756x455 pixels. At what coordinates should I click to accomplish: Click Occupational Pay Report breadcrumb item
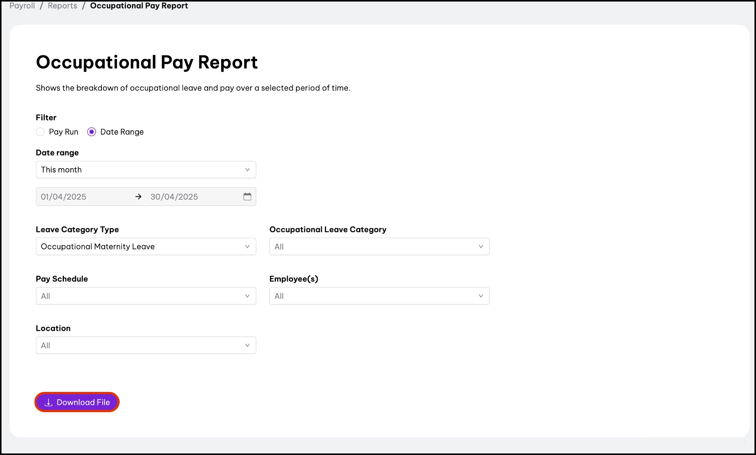click(139, 6)
